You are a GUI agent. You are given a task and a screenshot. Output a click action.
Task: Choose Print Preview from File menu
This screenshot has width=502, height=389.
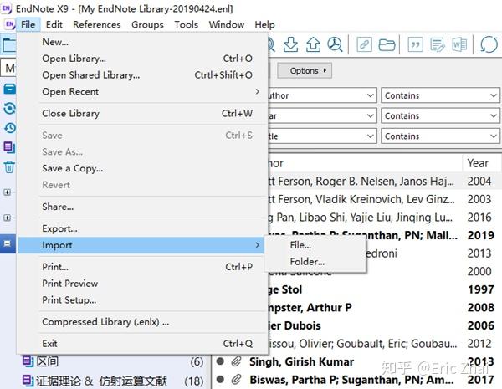pos(142,284)
